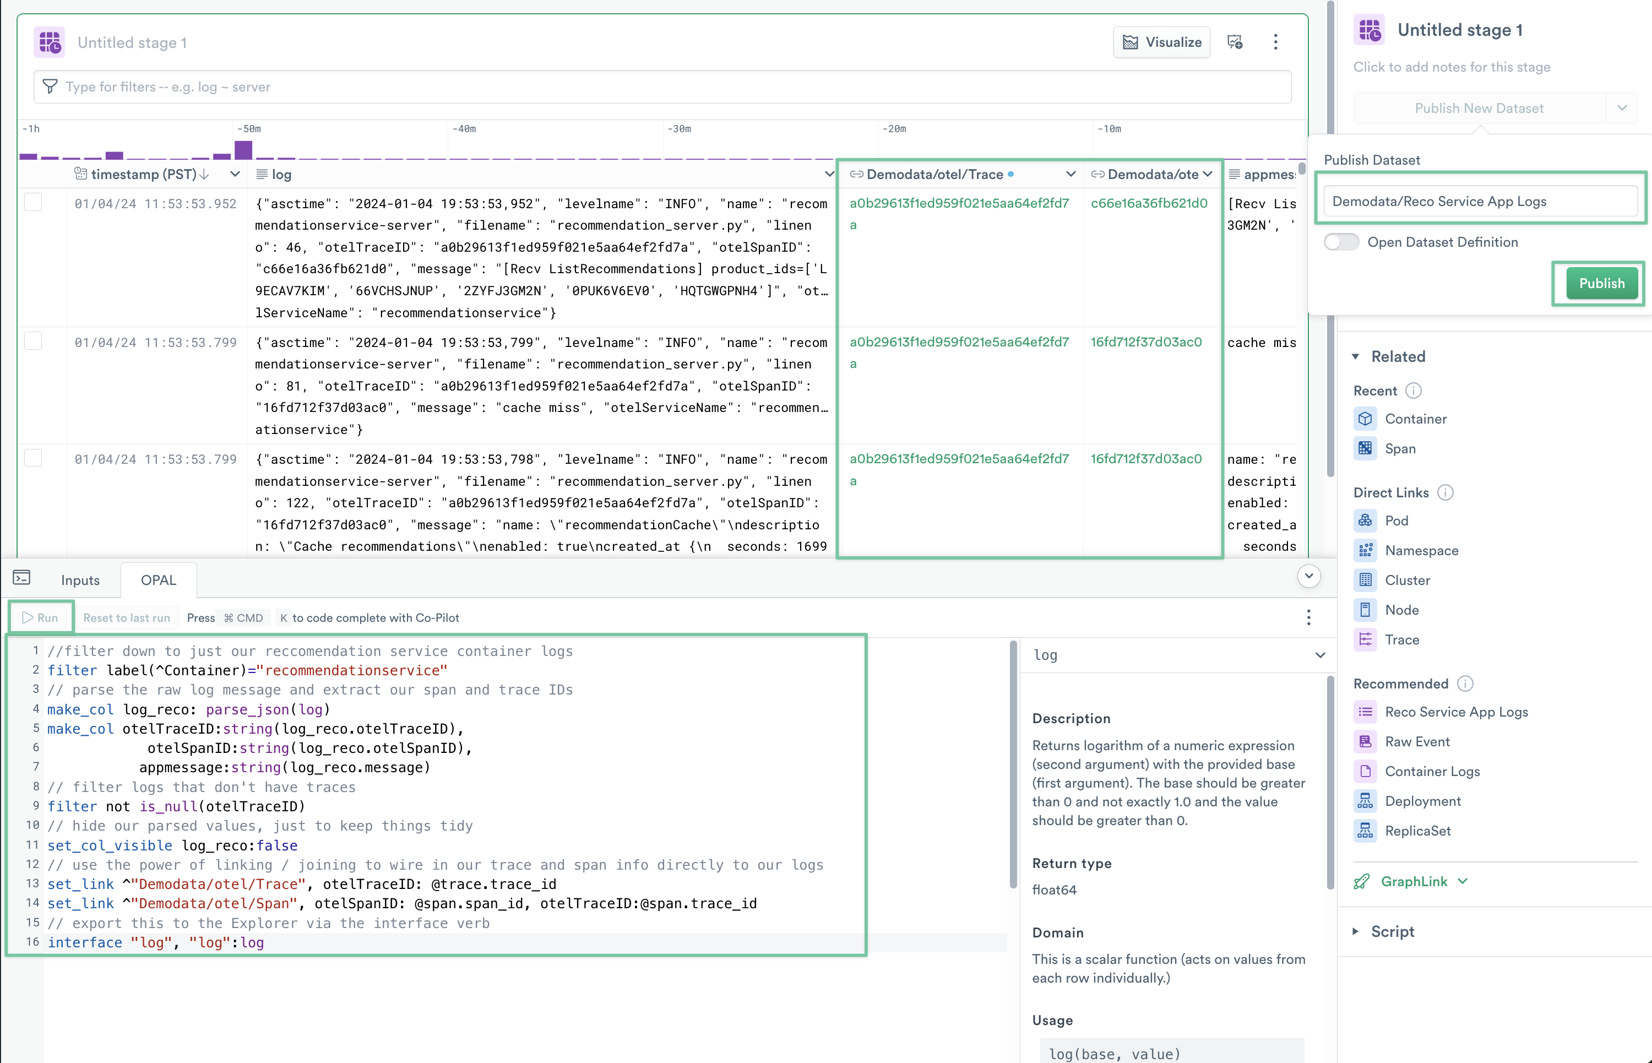Click the Node dataset icon
The image size is (1652, 1063).
(1365, 610)
